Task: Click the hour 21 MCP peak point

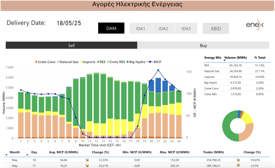Action: click(x=158, y=70)
